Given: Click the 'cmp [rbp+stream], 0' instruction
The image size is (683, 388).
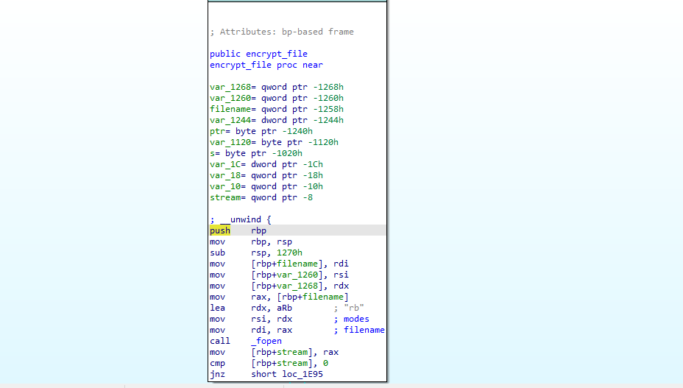Looking at the screenshot, I should (x=269, y=363).
